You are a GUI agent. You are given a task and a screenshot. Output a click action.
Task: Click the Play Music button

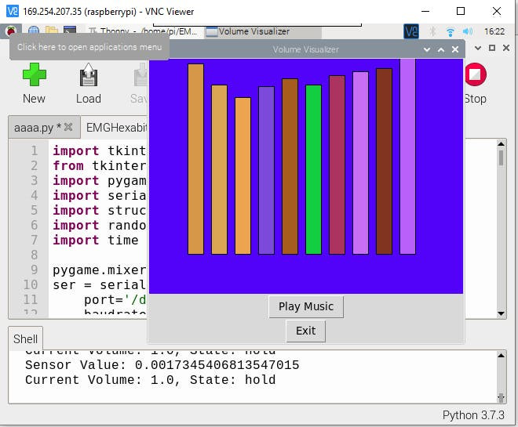tap(305, 306)
